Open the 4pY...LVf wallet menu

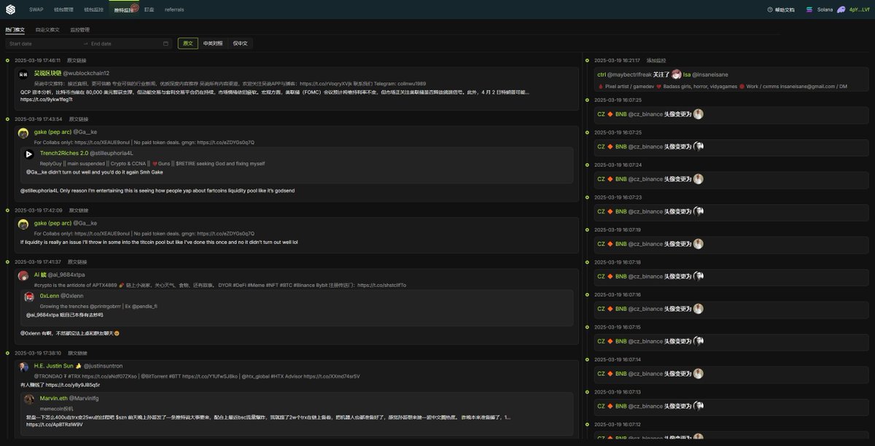tap(855, 9)
